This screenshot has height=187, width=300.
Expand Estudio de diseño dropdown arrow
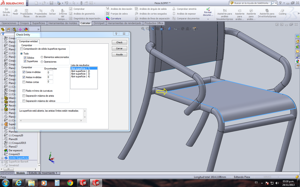pos(6,19)
